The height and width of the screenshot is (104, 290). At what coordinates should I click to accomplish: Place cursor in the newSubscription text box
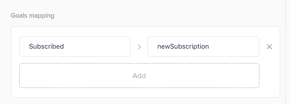203,47
